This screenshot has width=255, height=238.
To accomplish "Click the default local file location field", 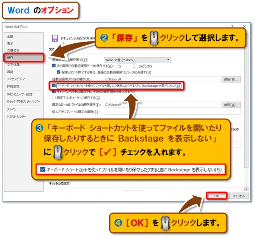I will click(161, 105).
